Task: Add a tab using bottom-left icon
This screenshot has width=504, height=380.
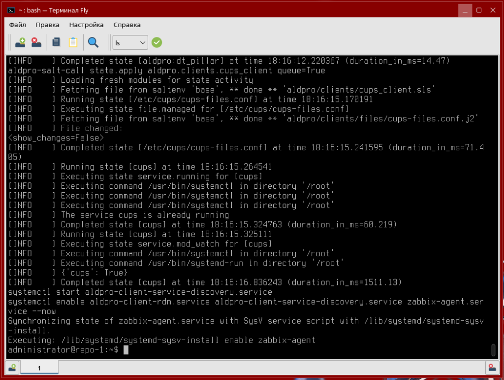Action: click(12, 367)
